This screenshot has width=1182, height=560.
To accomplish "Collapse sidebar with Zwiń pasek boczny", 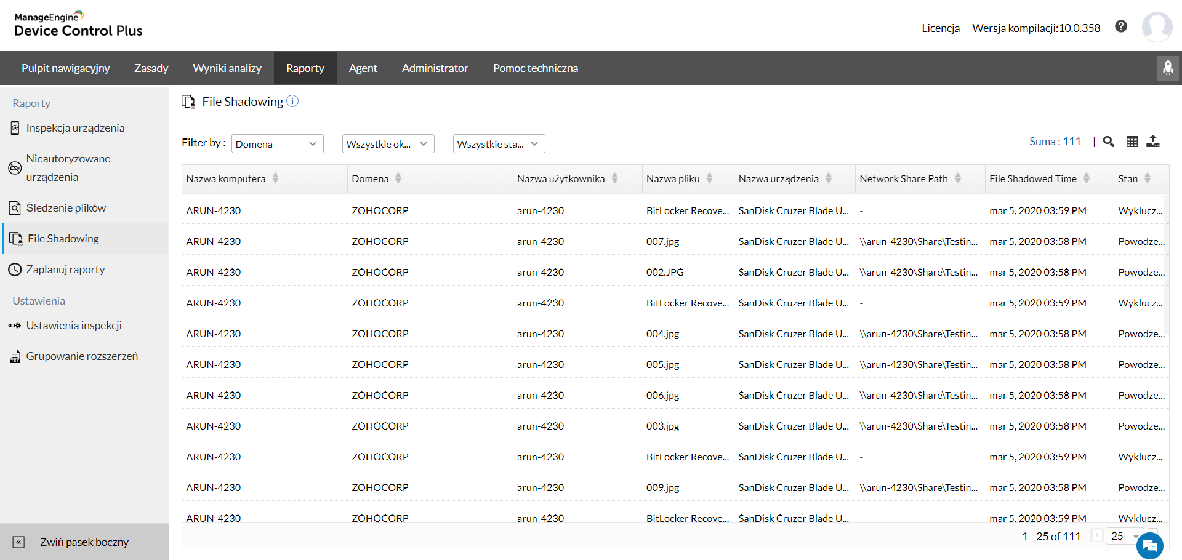I will click(84, 542).
